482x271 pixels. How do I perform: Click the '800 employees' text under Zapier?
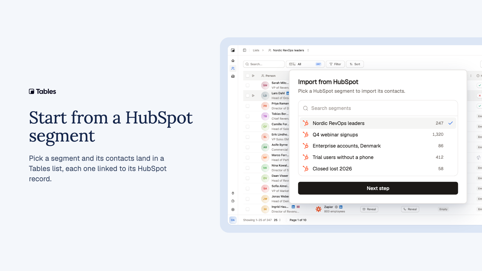pos(334,211)
